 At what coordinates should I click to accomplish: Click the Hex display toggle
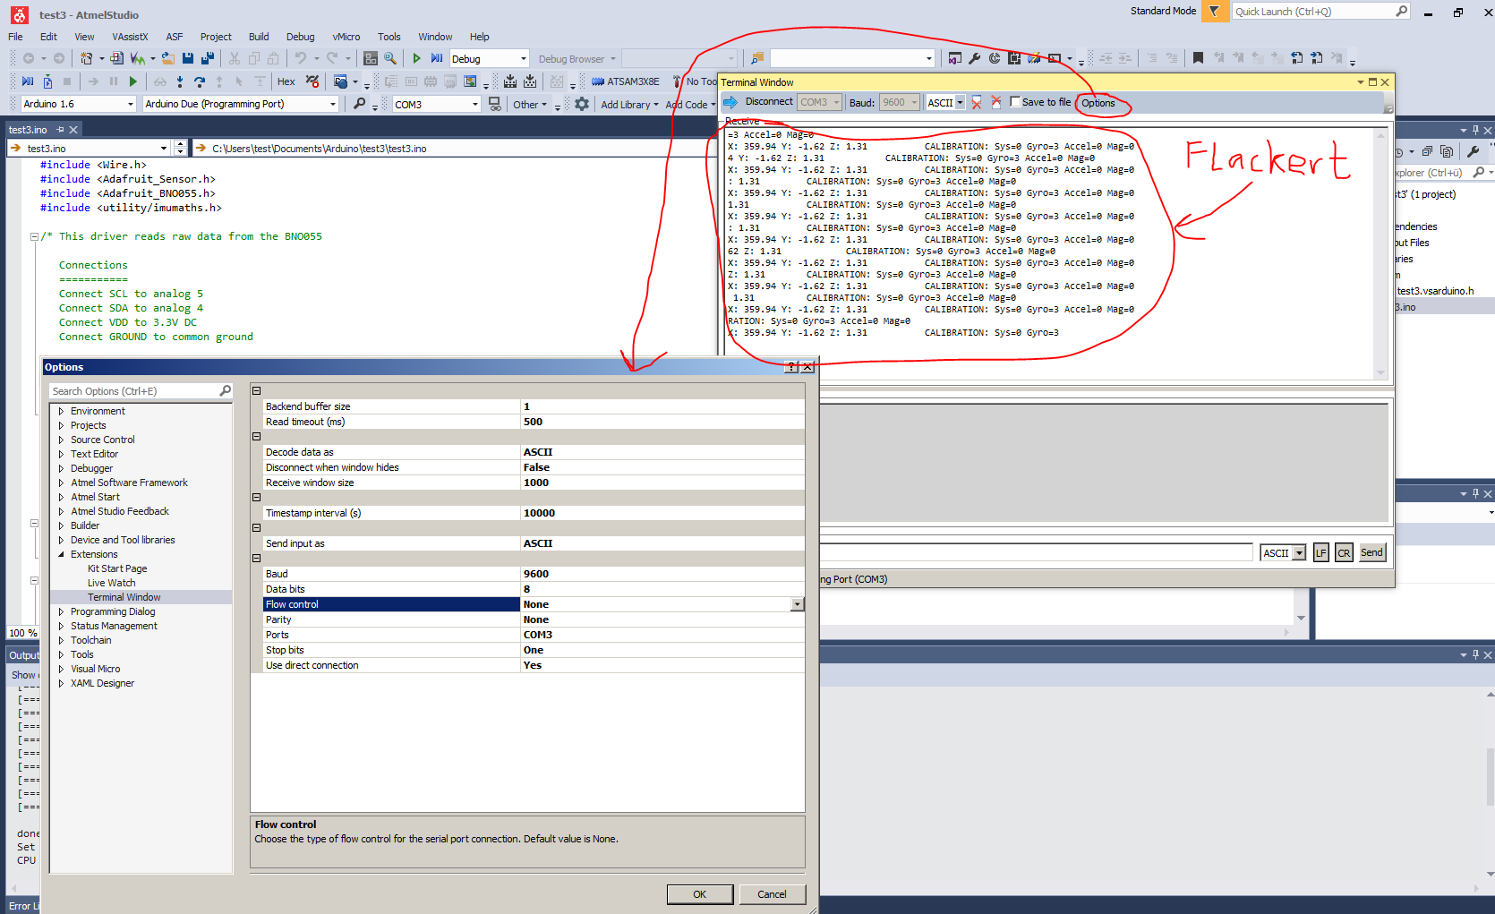coord(286,81)
